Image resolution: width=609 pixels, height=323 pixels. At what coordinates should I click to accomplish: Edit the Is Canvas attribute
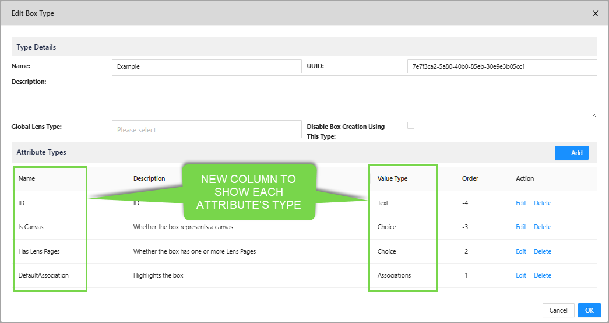[520, 227]
